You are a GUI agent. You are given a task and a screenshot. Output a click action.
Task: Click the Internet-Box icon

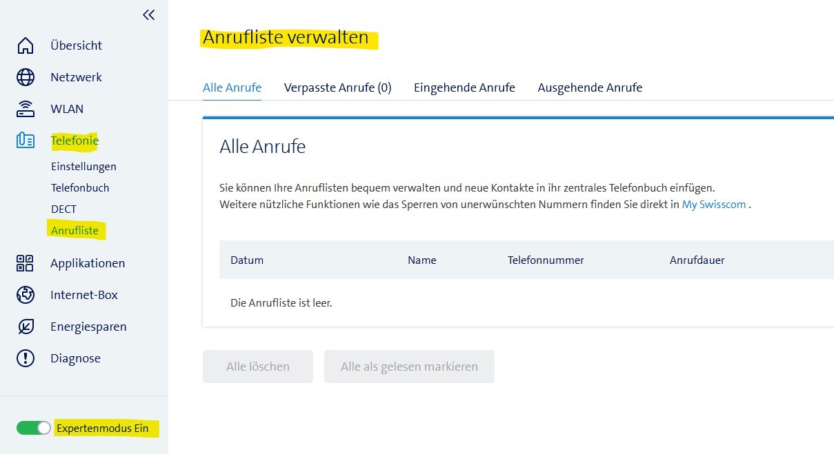(26, 295)
